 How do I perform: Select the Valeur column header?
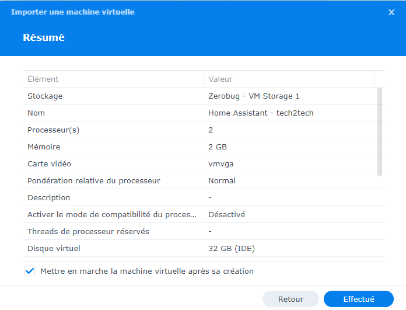coord(289,79)
